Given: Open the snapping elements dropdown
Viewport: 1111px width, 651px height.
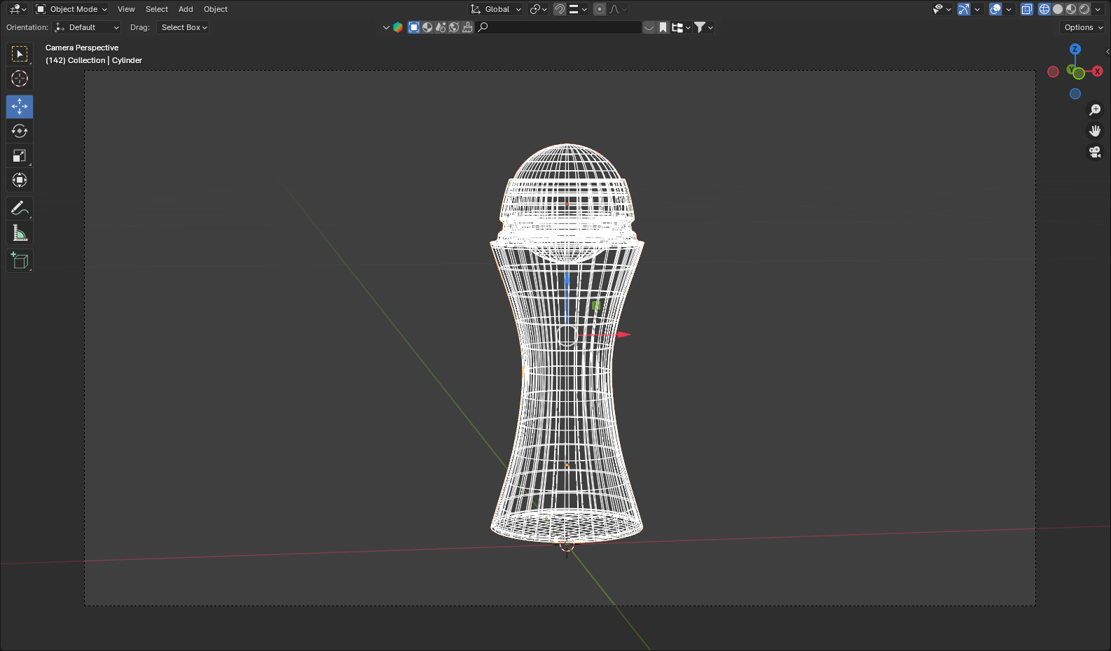Looking at the screenshot, I should tap(577, 9).
